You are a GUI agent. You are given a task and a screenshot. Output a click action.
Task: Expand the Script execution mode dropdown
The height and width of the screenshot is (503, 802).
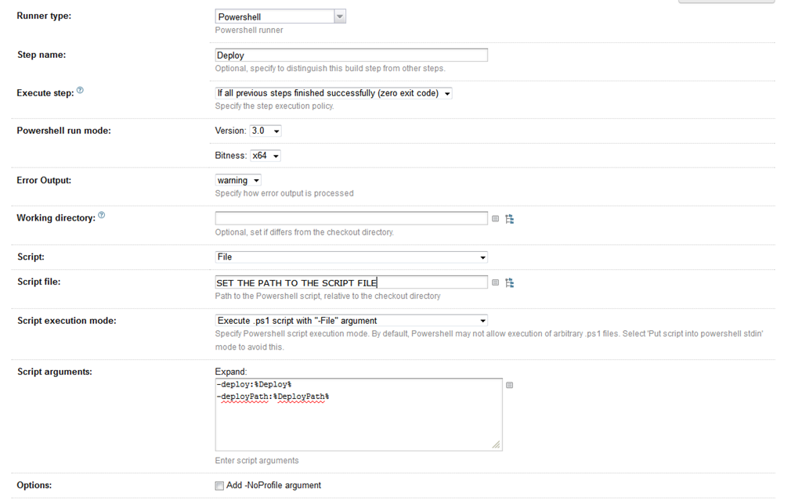pos(351,321)
